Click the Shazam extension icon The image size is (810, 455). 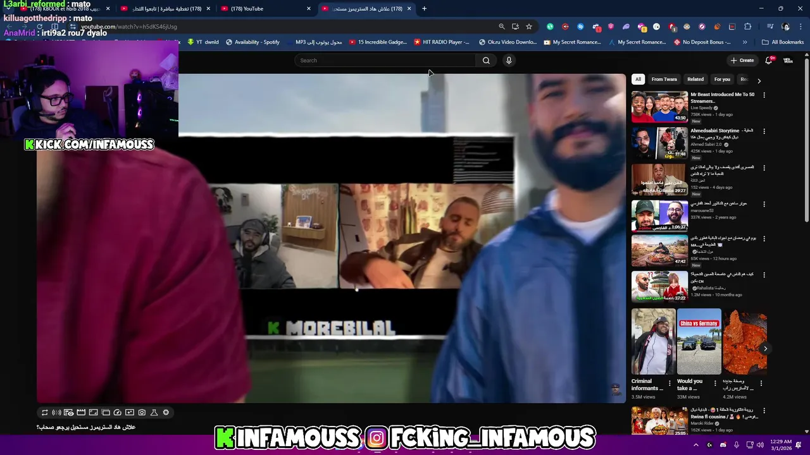(x=580, y=27)
